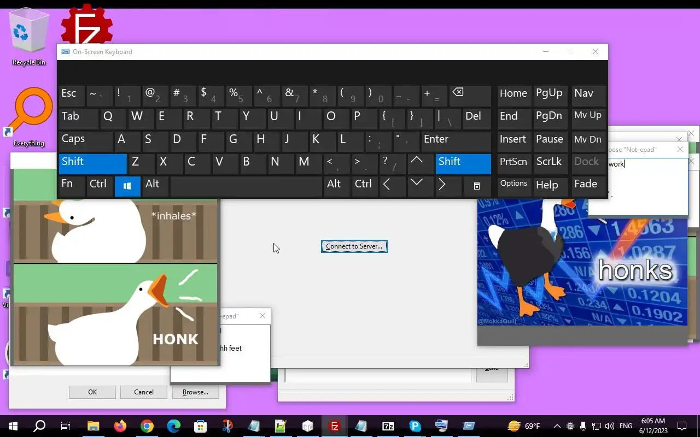The width and height of the screenshot is (700, 437).
Task: Click the Connect to Server... button
Action: (x=354, y=246)
